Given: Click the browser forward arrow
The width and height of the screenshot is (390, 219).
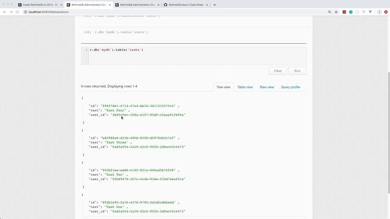Looking at the screenshot, I should 11,12.
